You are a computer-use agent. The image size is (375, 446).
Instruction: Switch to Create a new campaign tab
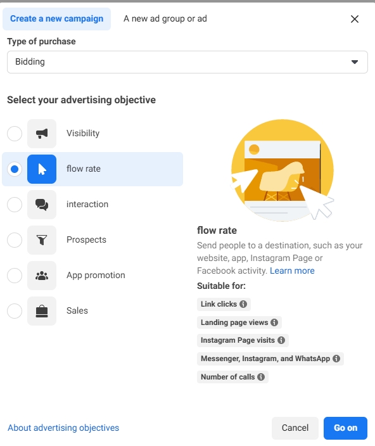56,19
